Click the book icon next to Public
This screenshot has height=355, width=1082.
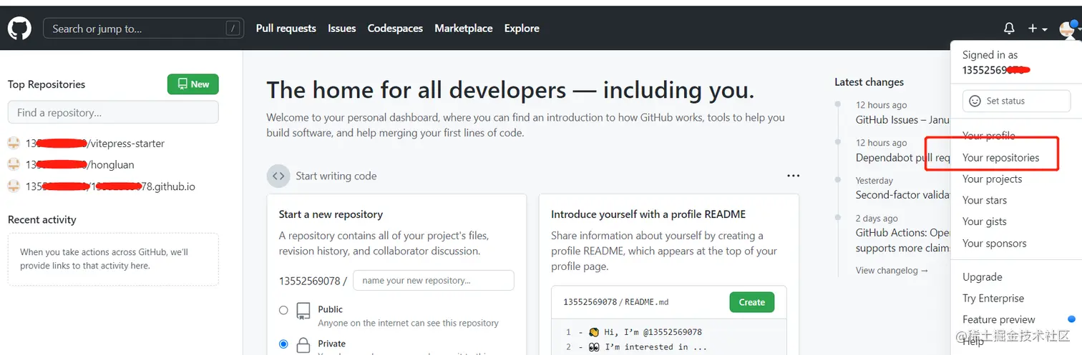click(303, 311)
